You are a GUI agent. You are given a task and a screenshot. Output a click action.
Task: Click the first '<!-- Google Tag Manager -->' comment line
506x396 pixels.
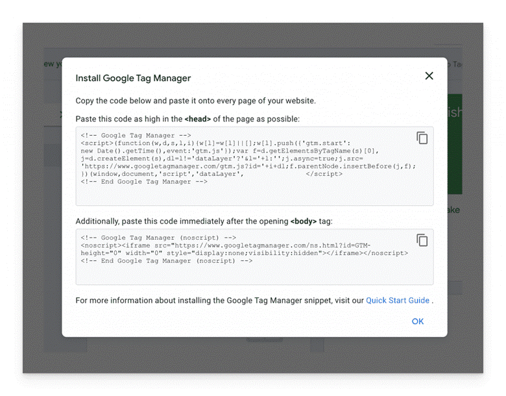(x=136, y=135)
